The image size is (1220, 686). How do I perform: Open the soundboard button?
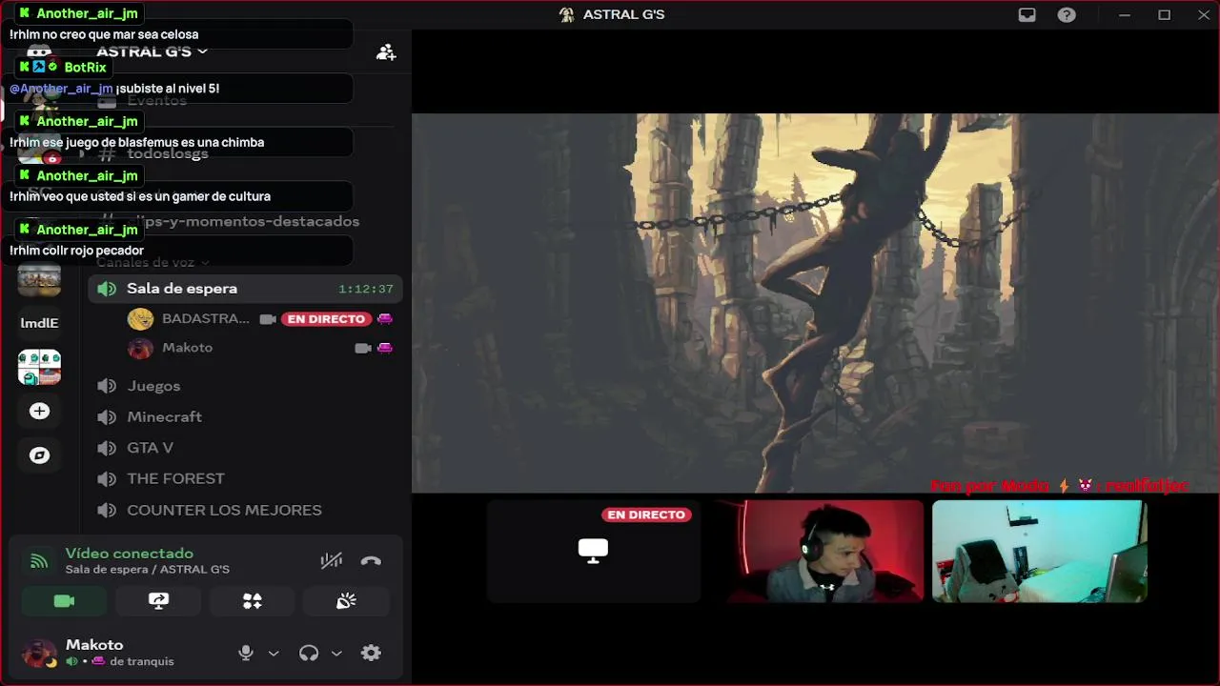346,601
